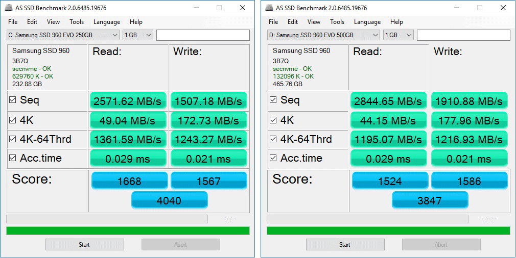Click read score 1668
This screenshot has width=516, height=258.
(130, 180)
